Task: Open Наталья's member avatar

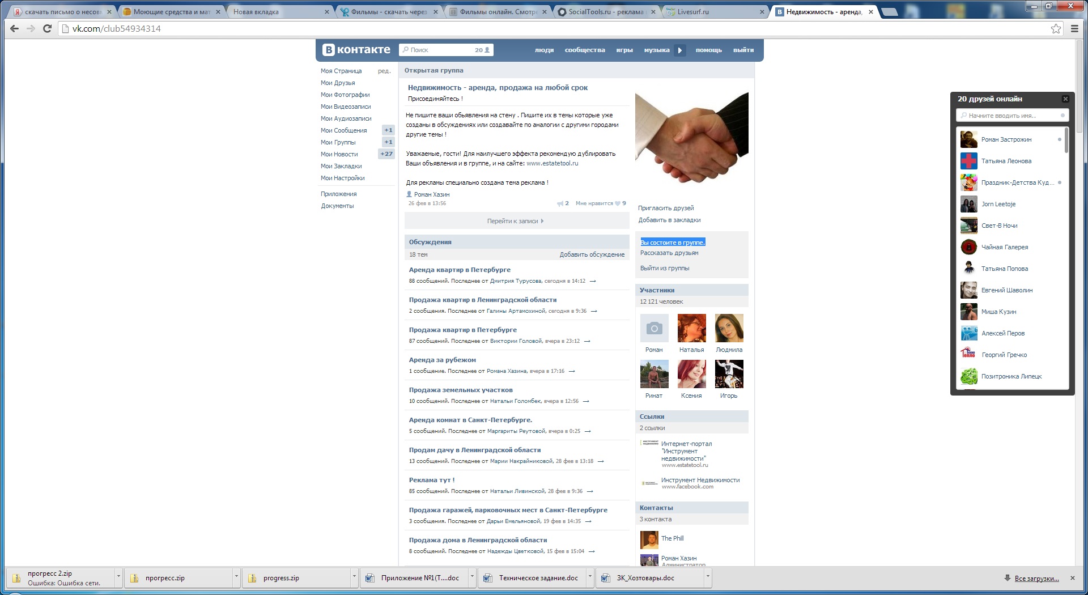Action: pyautogui.click(x=692, y=328)
